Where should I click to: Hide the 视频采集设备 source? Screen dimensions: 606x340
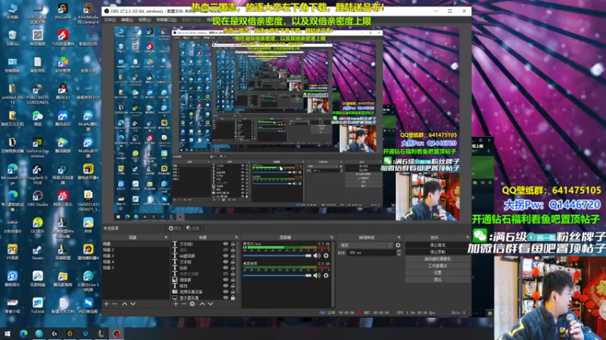click(x=226, y=292)
